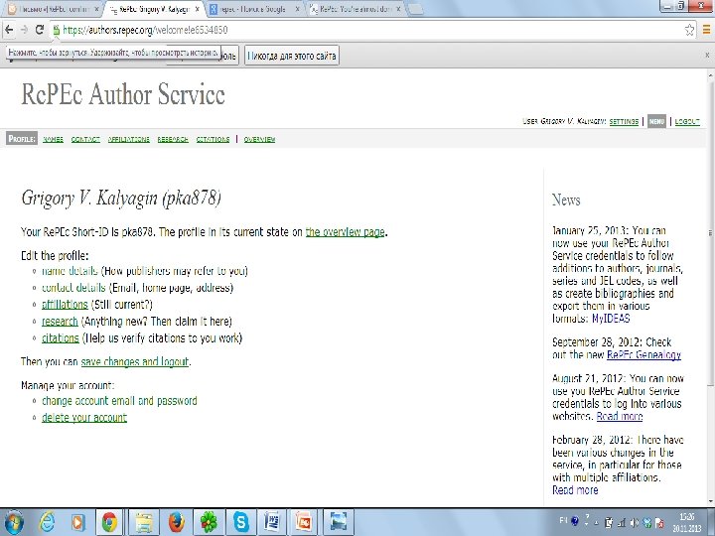Click 'Read more' under February 28, 2012
This screenshot has height=536, width=715.
pos(575,490)
